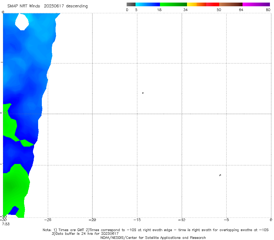Click longitude axis label '-10' on bottom axis

181,220
